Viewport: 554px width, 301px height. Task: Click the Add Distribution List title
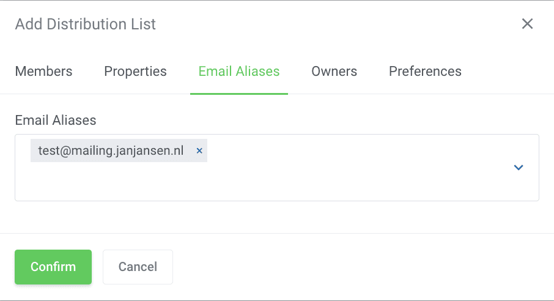[x=86, y=24]
